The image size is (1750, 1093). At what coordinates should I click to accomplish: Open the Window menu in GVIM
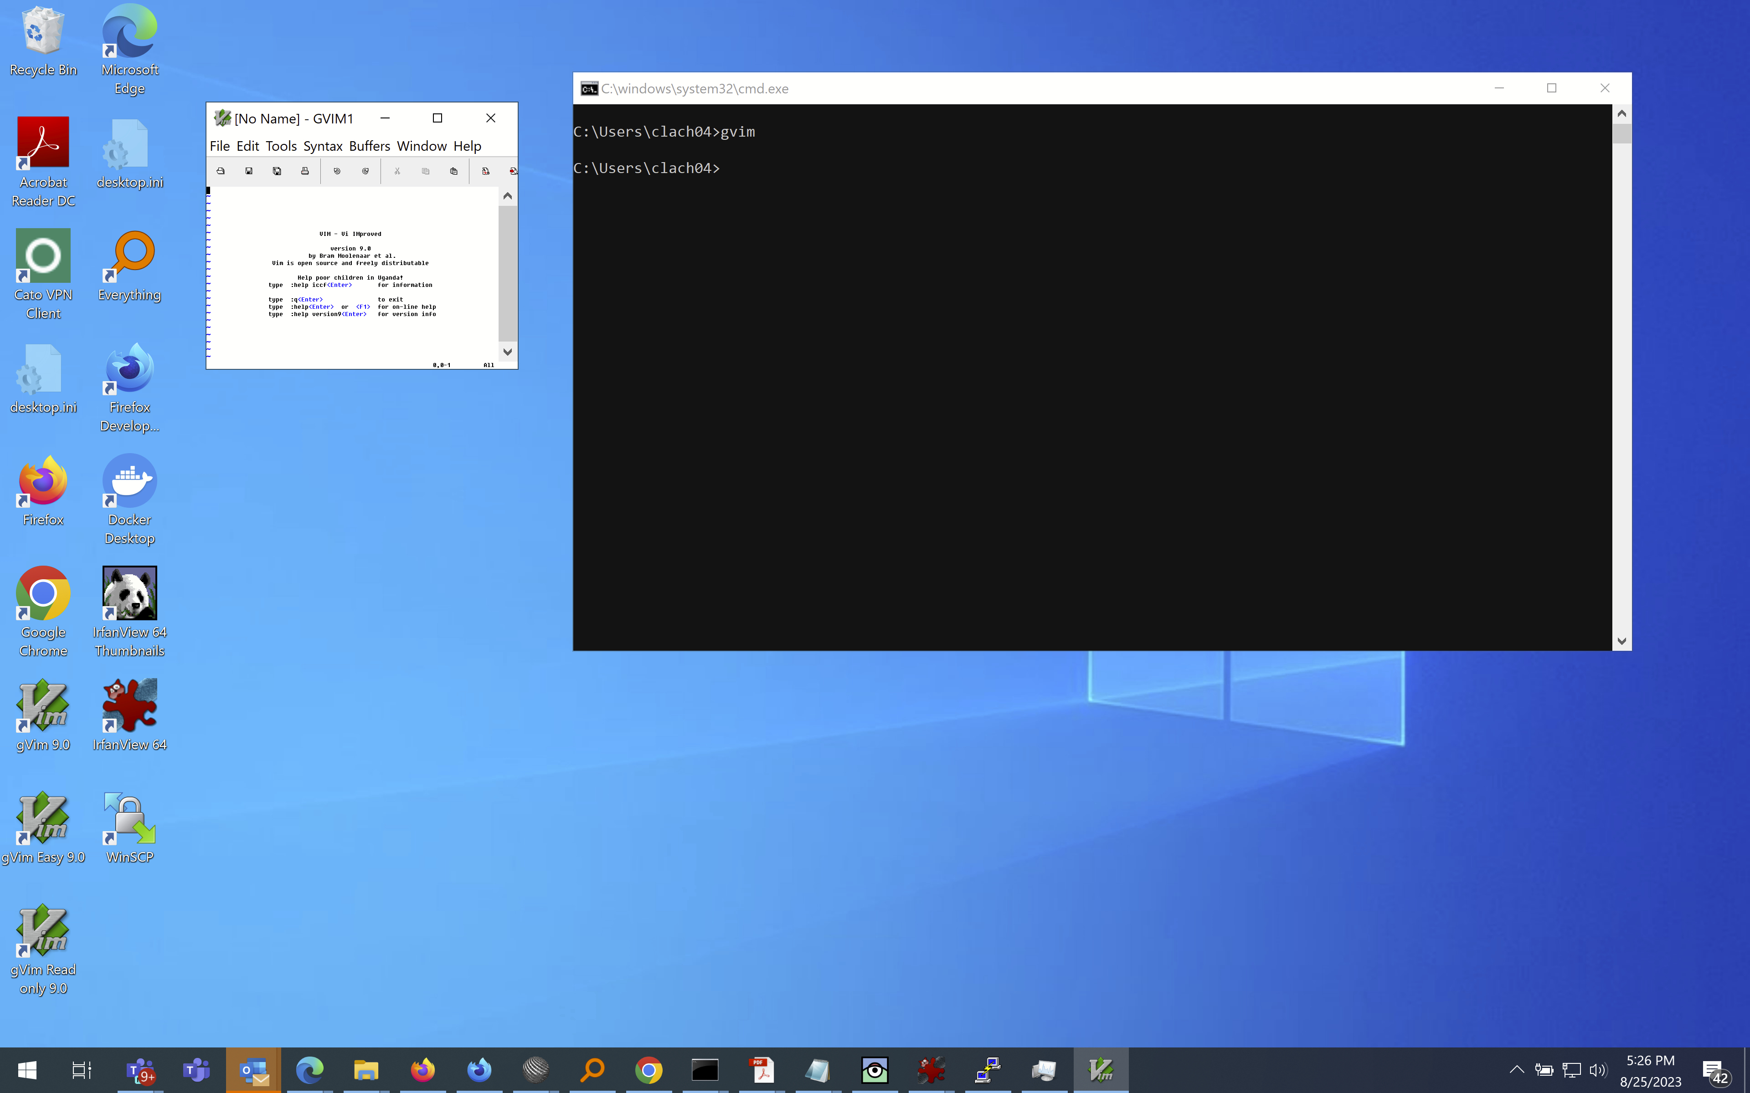click(422, 146)
